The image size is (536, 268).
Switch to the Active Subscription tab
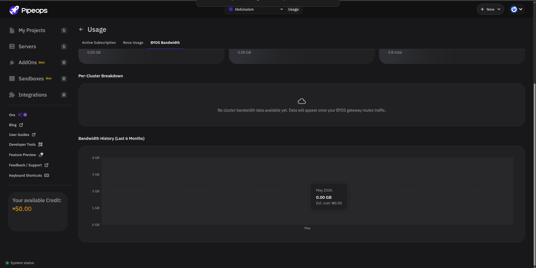click(99, 42)
